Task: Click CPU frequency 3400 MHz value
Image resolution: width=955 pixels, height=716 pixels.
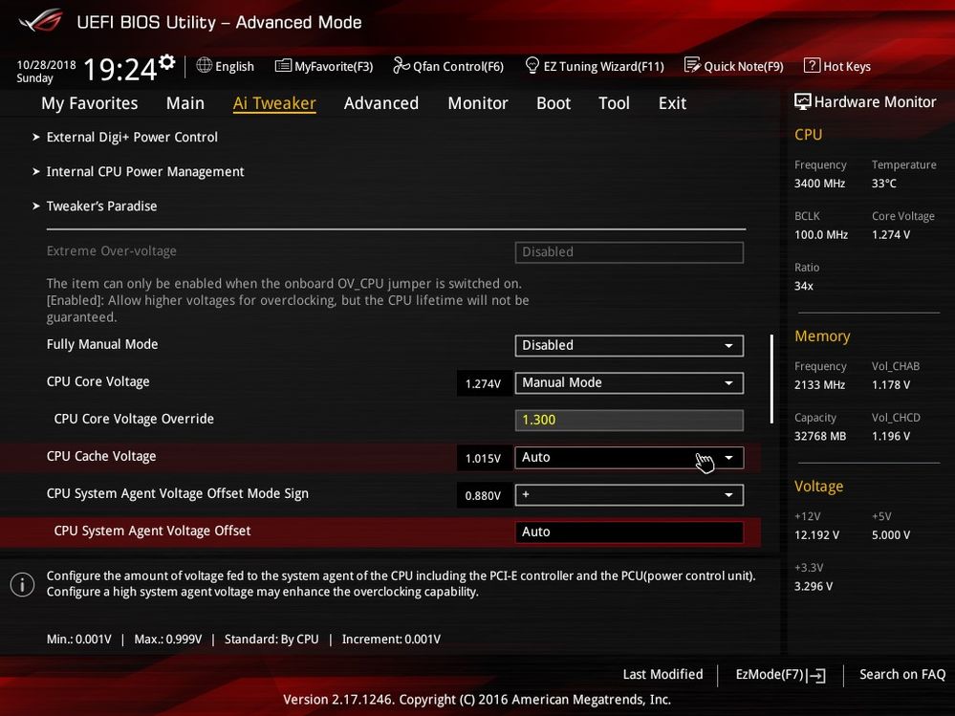Action: click(820, 184)
